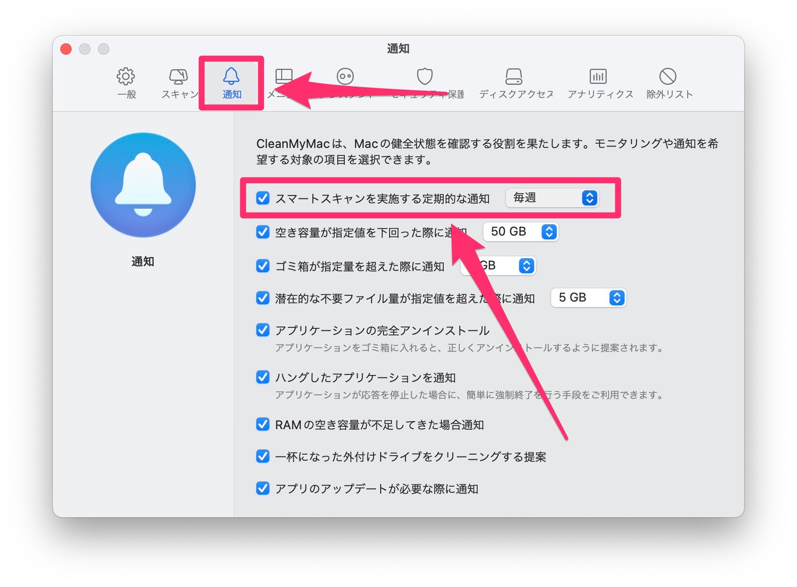This screenshot has width=797, height=587.
Task: Open the 一般 general settings gear icon
Action: [126, 76]
